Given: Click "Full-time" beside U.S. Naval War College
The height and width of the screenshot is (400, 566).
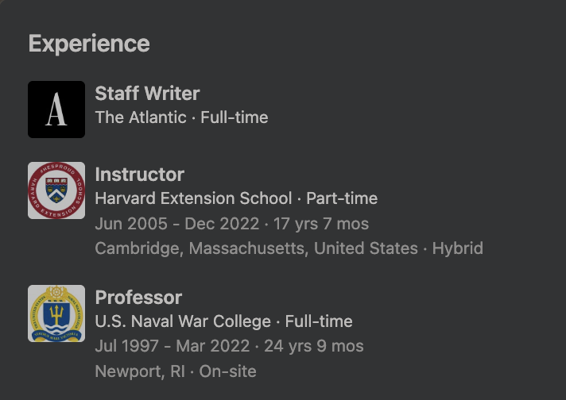Looking at the screenshot, I should [319, 321].
